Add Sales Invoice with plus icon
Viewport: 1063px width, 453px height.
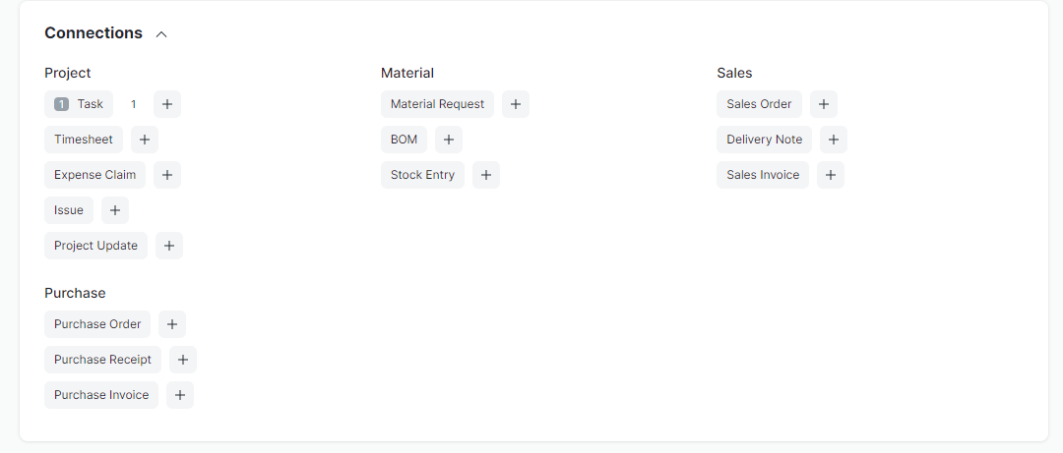click(x=831, y=175)
